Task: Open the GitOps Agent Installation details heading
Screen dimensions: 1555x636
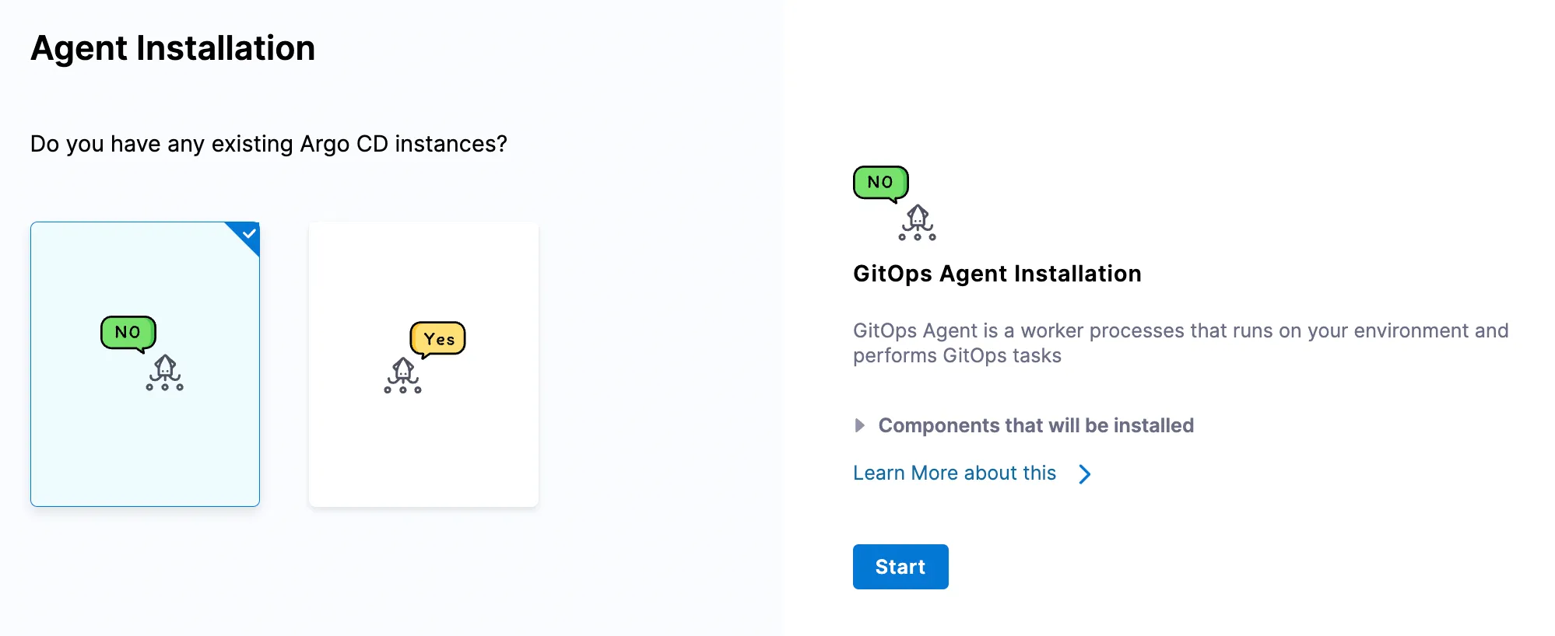Action: (x=997, y=273)
